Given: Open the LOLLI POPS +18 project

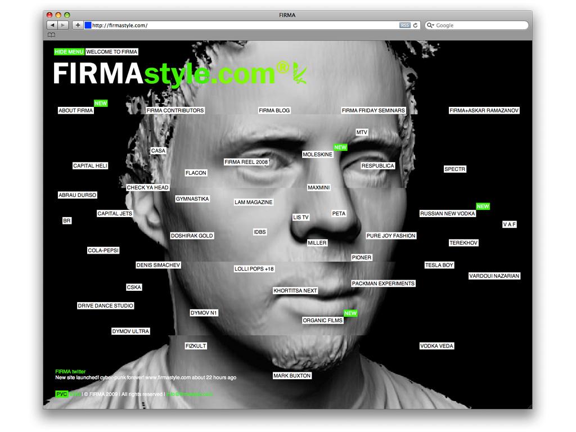Looking at the screenshot, I should (x=254, y=268).
